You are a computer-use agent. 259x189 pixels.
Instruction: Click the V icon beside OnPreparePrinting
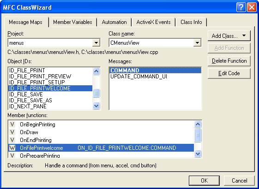tap(12, 155)
